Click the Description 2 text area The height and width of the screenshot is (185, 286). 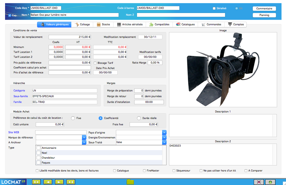click(223, 155)
